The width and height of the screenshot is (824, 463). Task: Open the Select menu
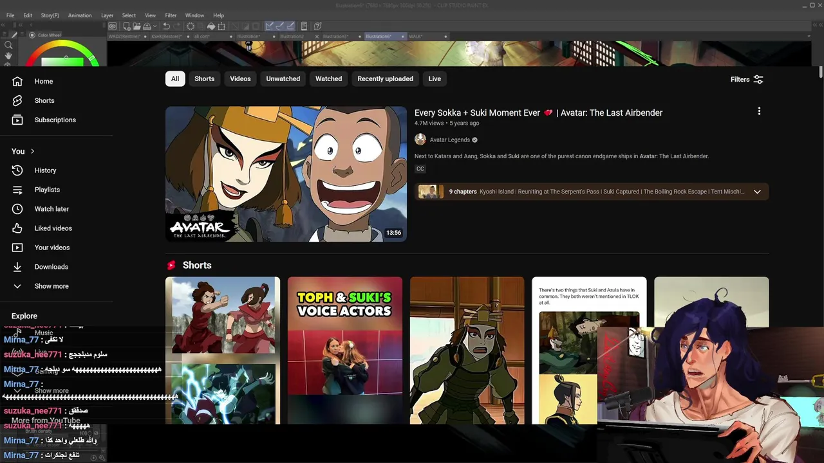[x=129, y=15]
